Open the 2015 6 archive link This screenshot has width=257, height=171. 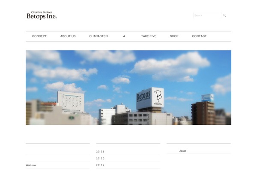coord(100,152)
